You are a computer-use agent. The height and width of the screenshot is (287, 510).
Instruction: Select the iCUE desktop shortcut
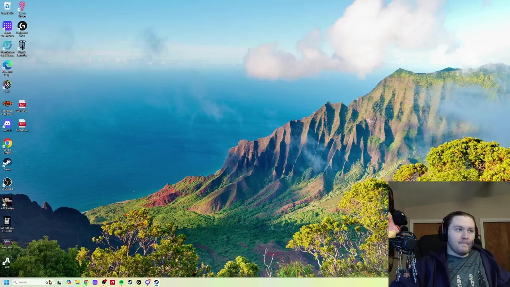point(7,86)
